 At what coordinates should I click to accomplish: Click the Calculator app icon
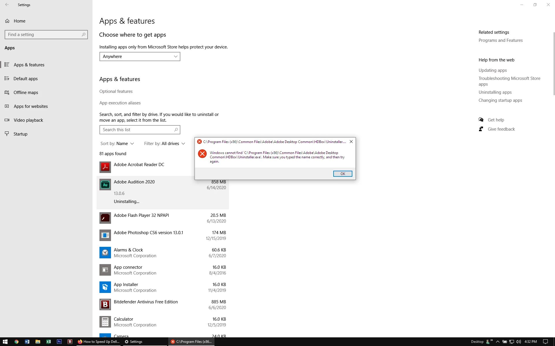(x=105, y=322)
